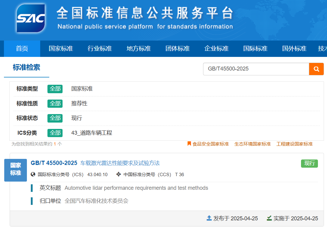Click the green 现行 status tag
327x230 pixels.
coord(309,163)
